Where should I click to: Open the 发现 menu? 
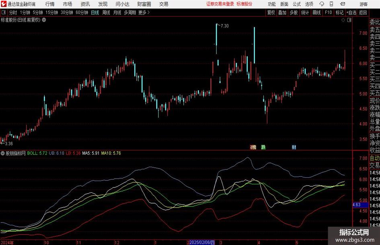103,4
